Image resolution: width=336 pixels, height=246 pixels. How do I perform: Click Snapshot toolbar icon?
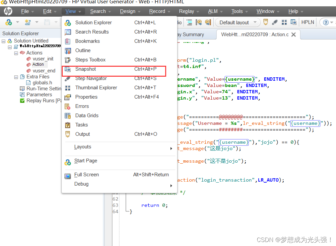pos(293,22)
